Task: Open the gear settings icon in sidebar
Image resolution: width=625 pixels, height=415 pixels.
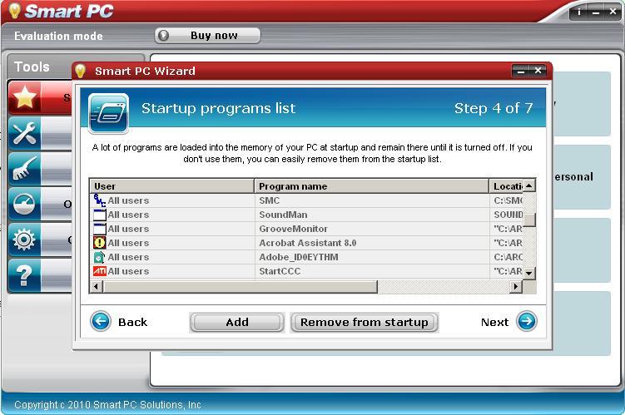Action: [25, 240]
